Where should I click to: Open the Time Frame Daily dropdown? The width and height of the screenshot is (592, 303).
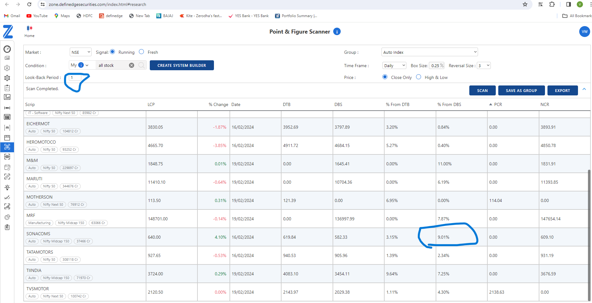click(x=394, y=66)
